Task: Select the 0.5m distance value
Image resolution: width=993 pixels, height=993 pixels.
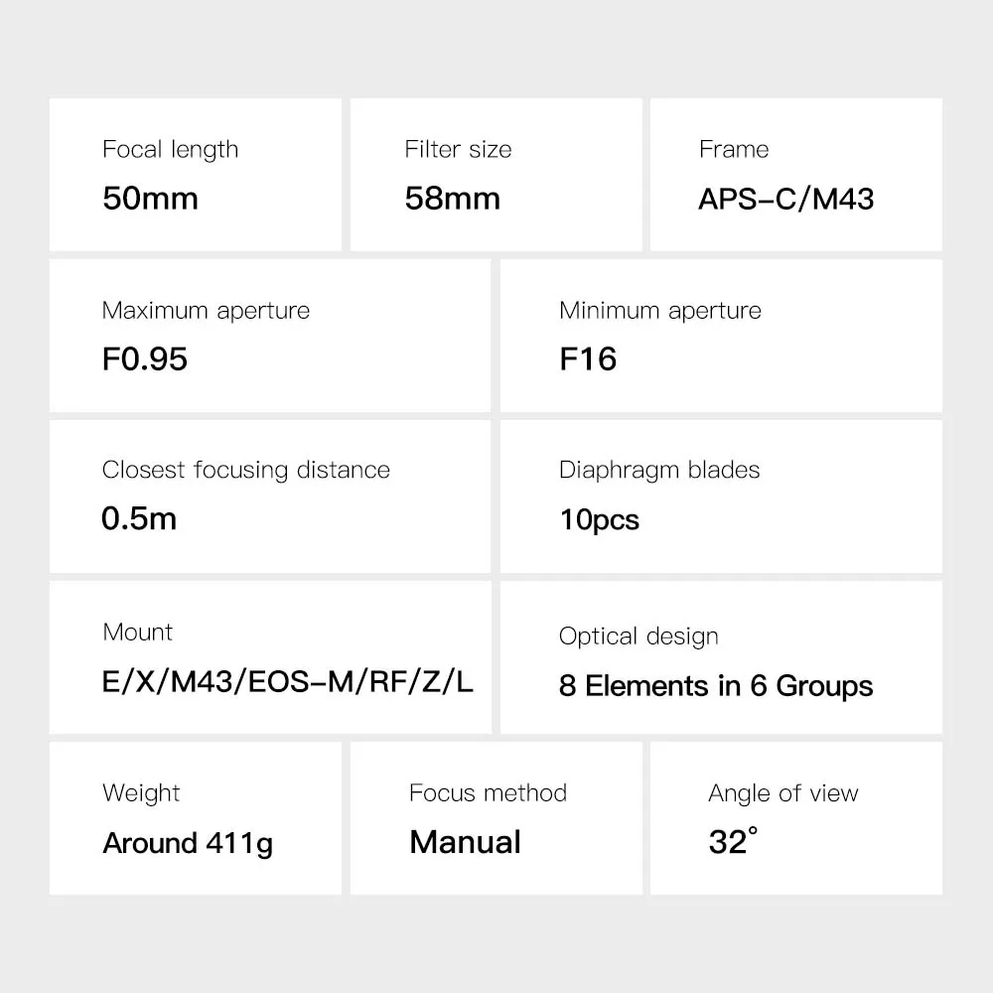Action: coord(139,518)
